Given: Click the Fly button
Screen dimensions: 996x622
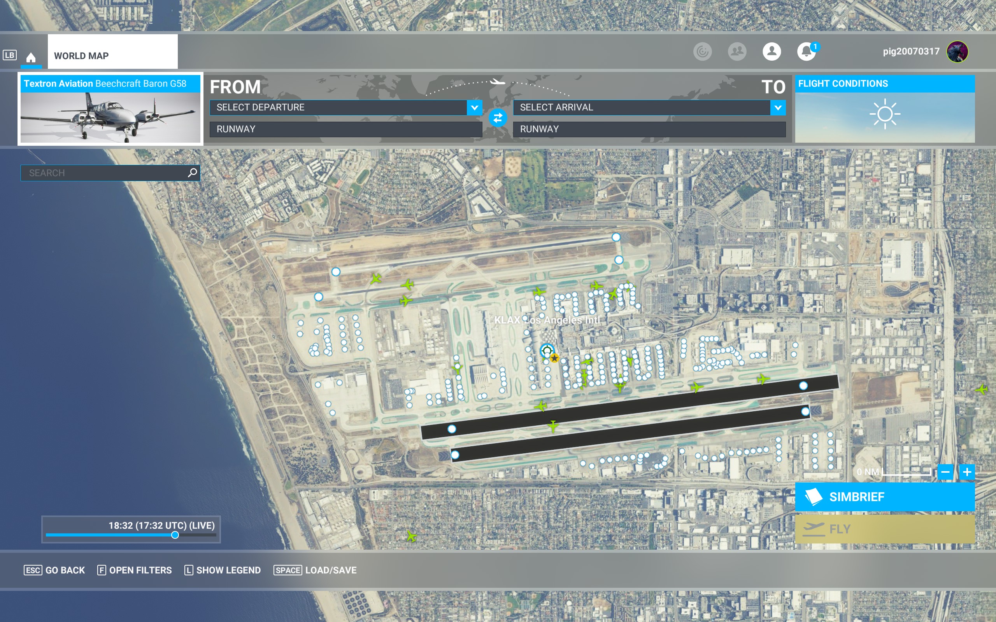Looking at the screenshot, I should tap(885, 529).
